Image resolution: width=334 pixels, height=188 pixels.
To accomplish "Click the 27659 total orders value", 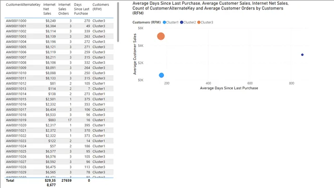I will point(66,181).
